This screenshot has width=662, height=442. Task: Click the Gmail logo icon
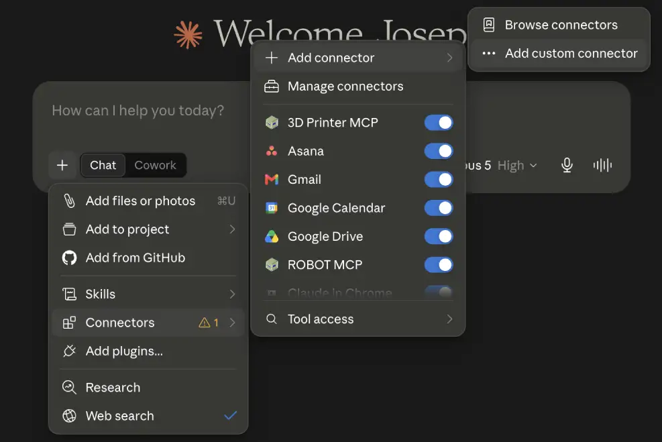point(272,180)
